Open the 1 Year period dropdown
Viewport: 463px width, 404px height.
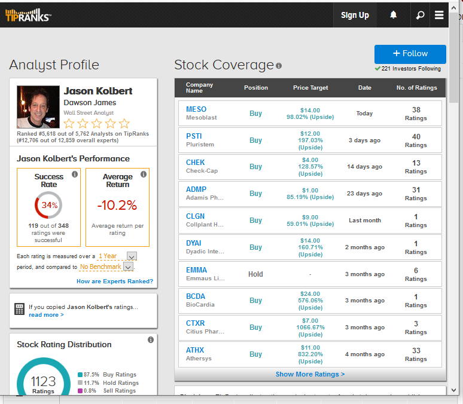[x=132, y=256]
